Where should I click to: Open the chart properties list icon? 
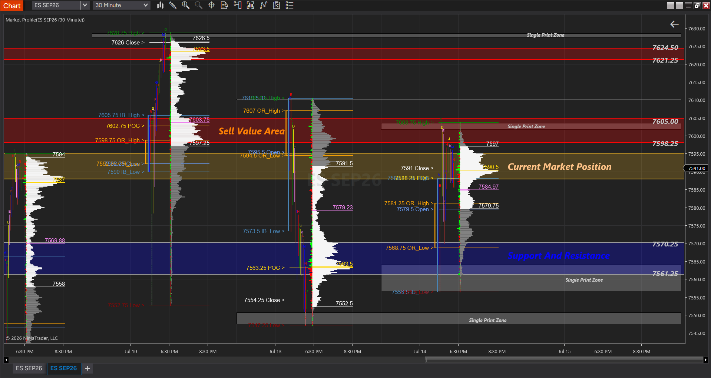tap(290, 5)
